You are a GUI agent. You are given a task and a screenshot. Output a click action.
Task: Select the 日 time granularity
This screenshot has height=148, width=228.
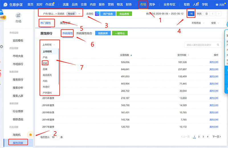[206, 14]
